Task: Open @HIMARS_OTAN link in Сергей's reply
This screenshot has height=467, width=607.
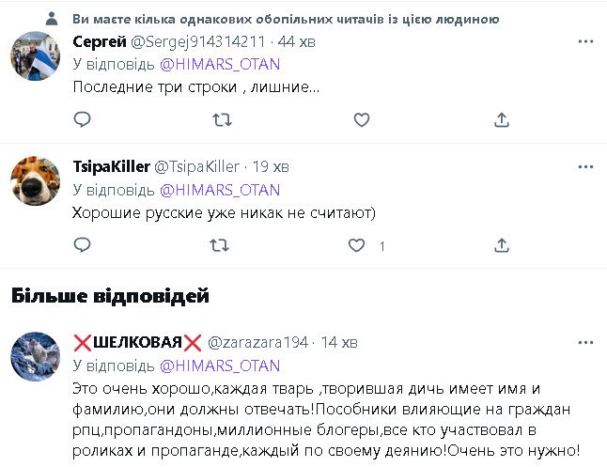Action: 220,64
